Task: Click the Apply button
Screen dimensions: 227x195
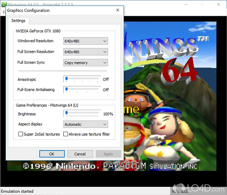Action: click(108, 154)
